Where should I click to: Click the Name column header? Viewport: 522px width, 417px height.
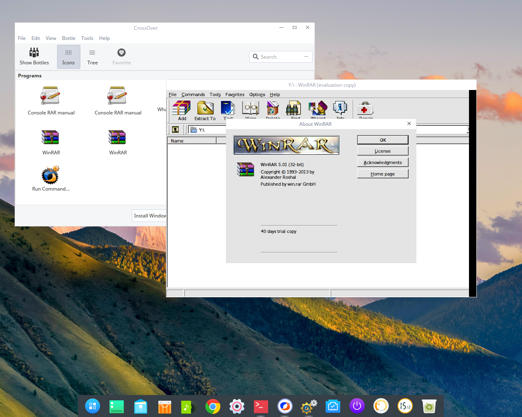pyautogui.click(x=192, y=141)
